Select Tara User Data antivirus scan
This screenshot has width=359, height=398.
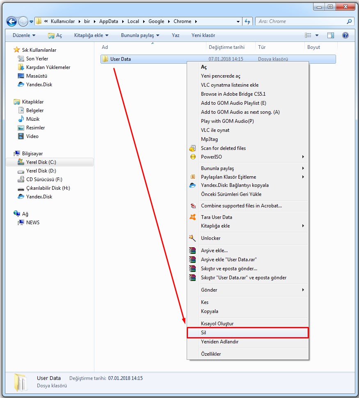[x=216, y=217]
